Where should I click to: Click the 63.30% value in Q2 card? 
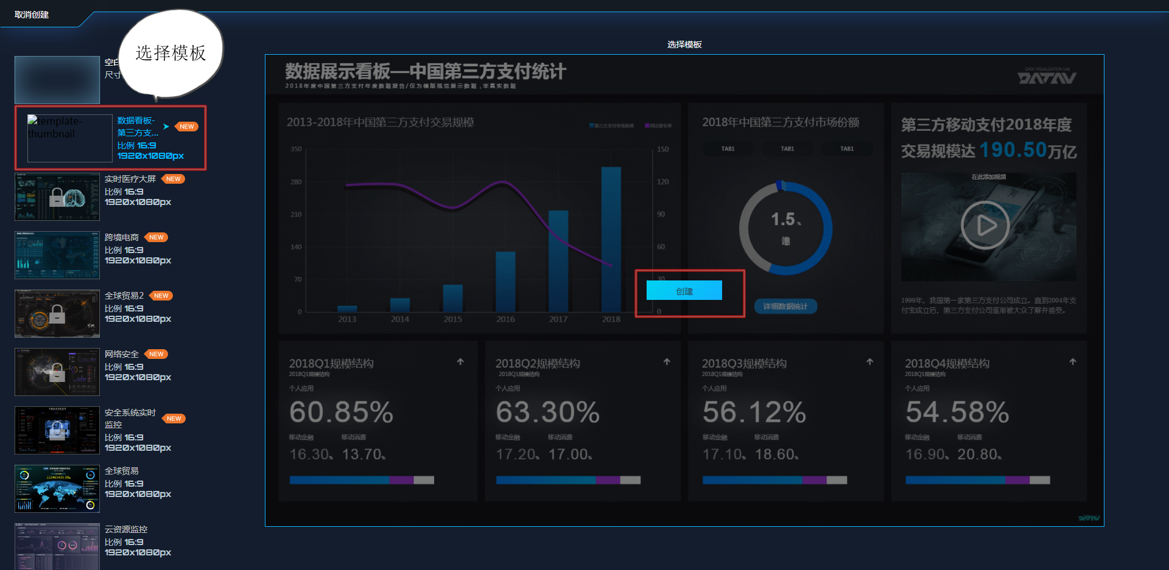coord(547,412)
